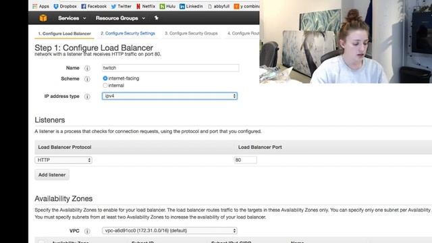
Task: Expand the Resource Groups menu
Action: 120,18
